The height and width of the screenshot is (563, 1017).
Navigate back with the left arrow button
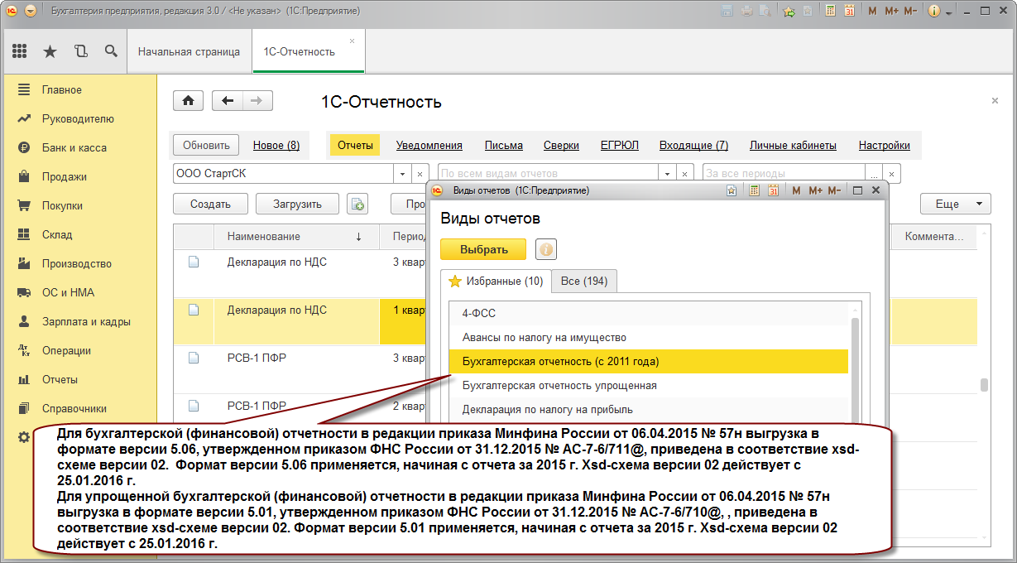[x=228, y=101]
